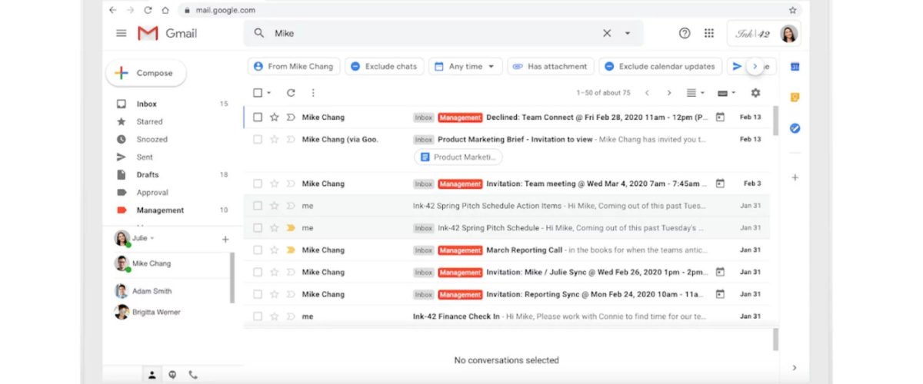Viewport: 923px width, 384px height.
Task: Open the Product Marketing attachment chip
Action: [458, 157]
